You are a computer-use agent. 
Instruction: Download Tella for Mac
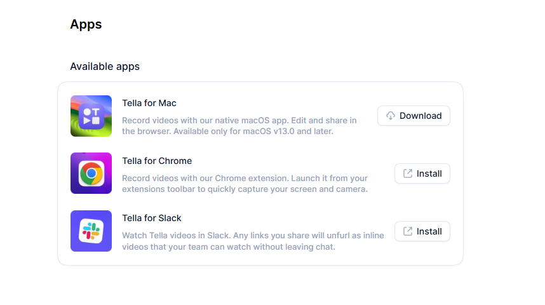click(414, 116)
